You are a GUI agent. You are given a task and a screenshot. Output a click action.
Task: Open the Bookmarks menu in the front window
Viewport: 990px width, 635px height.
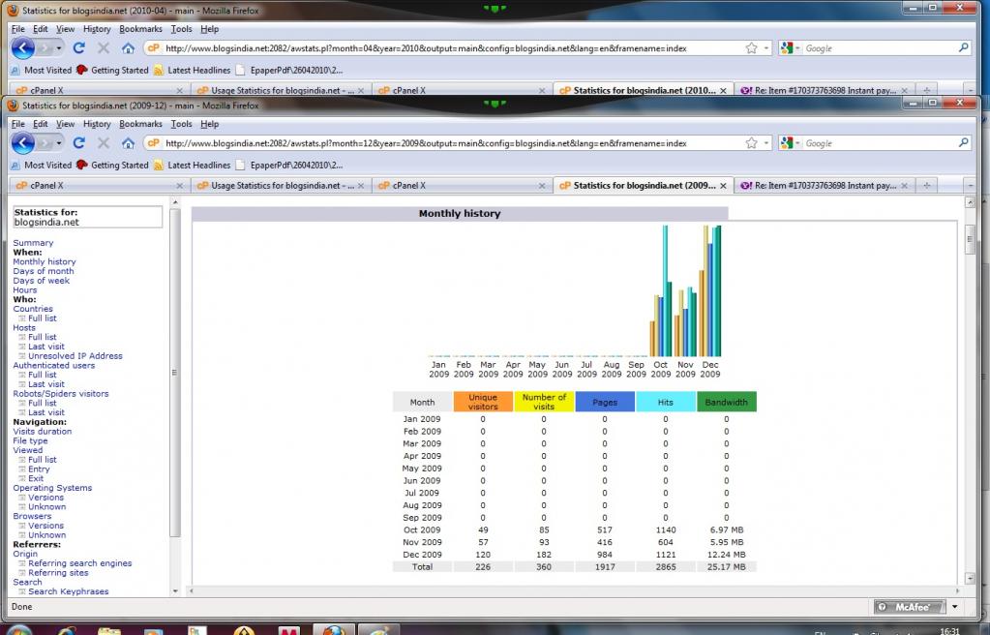coord(140,124)
